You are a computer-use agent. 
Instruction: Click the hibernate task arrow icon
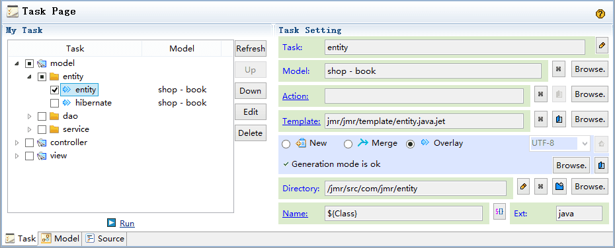tap(67, 103)
